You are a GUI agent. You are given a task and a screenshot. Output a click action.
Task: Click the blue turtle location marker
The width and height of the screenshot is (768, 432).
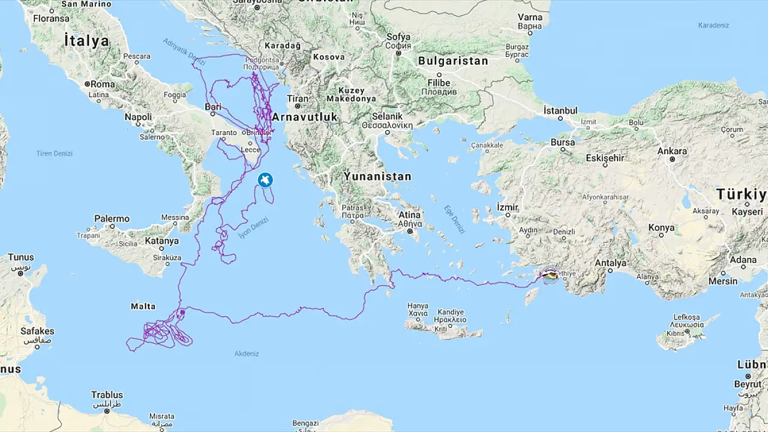(x=265, y=179)
